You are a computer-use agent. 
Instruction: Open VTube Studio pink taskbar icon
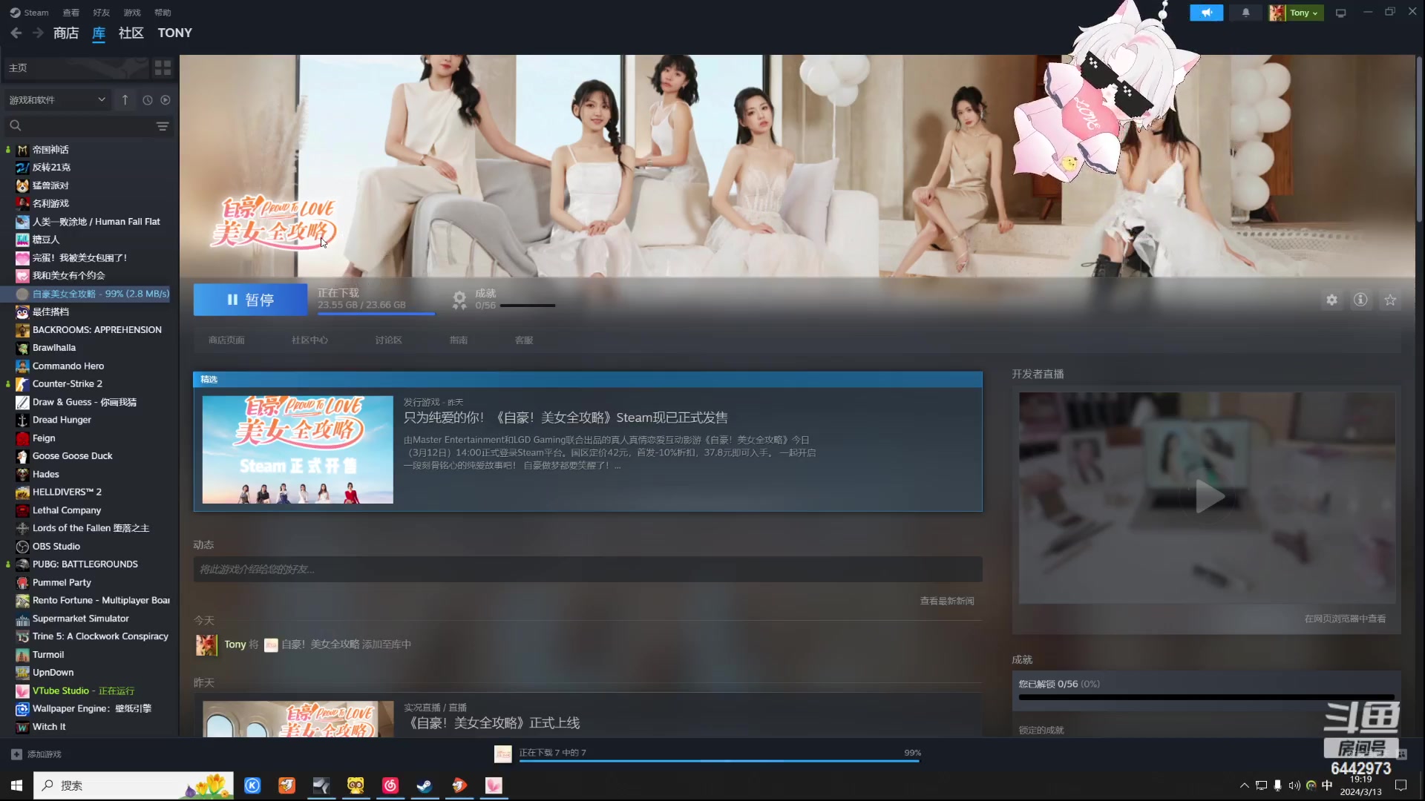click(494, 785)
